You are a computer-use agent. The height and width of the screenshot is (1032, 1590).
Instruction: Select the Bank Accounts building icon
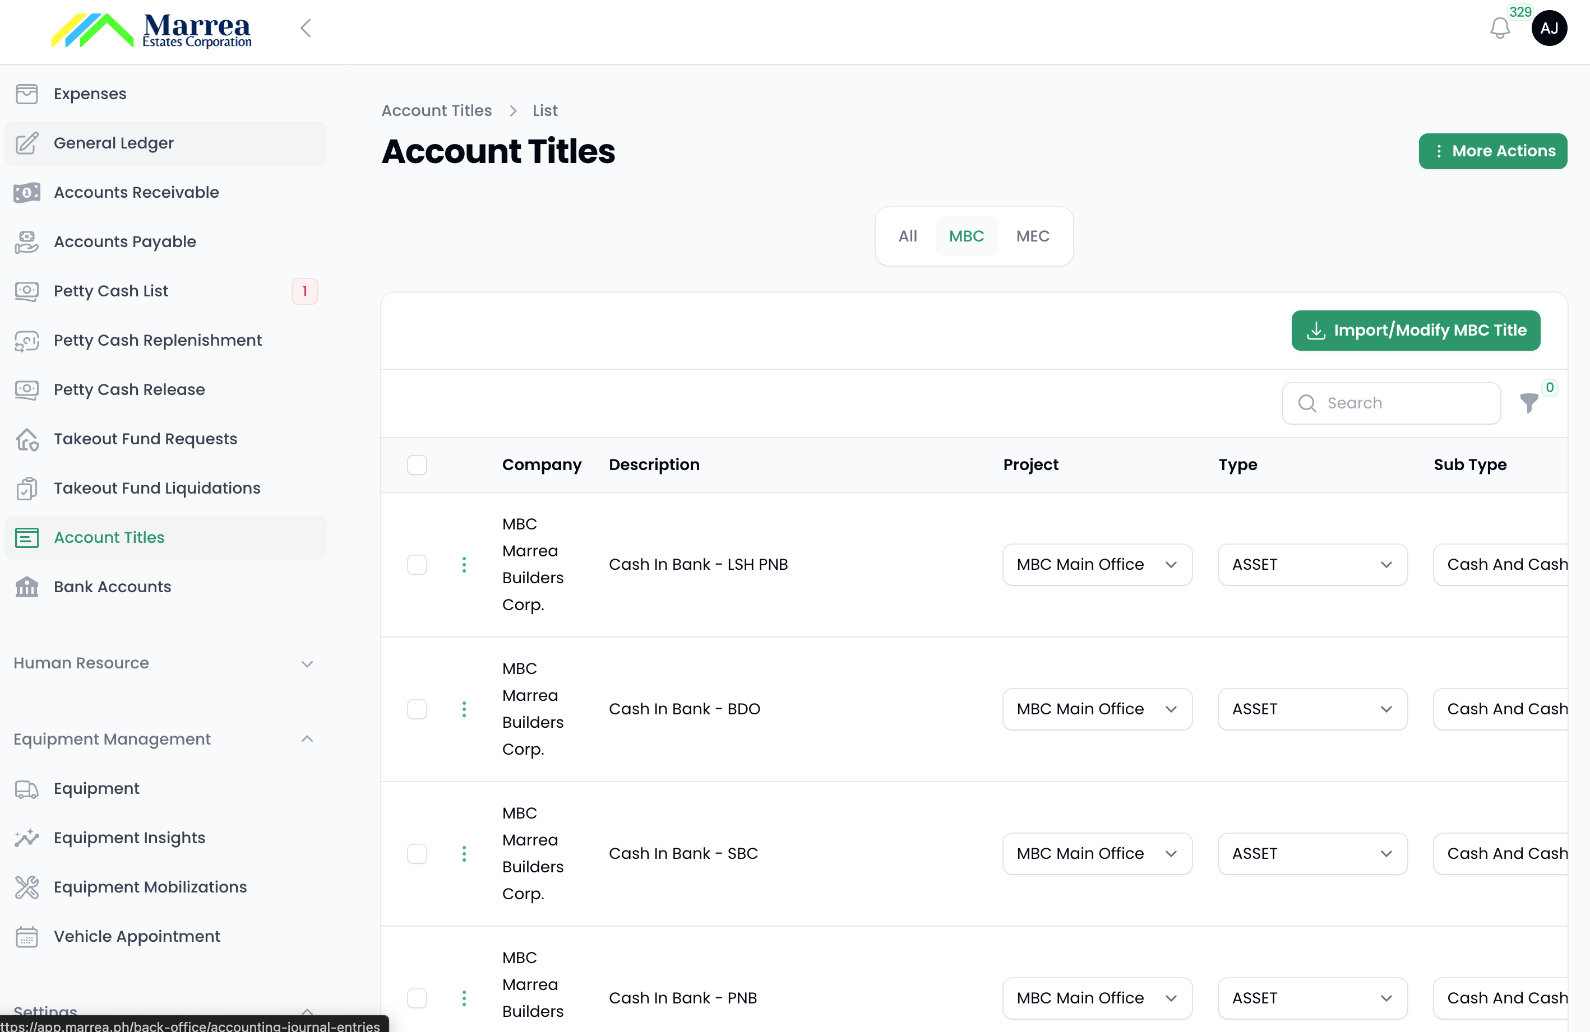click(27, 587)
